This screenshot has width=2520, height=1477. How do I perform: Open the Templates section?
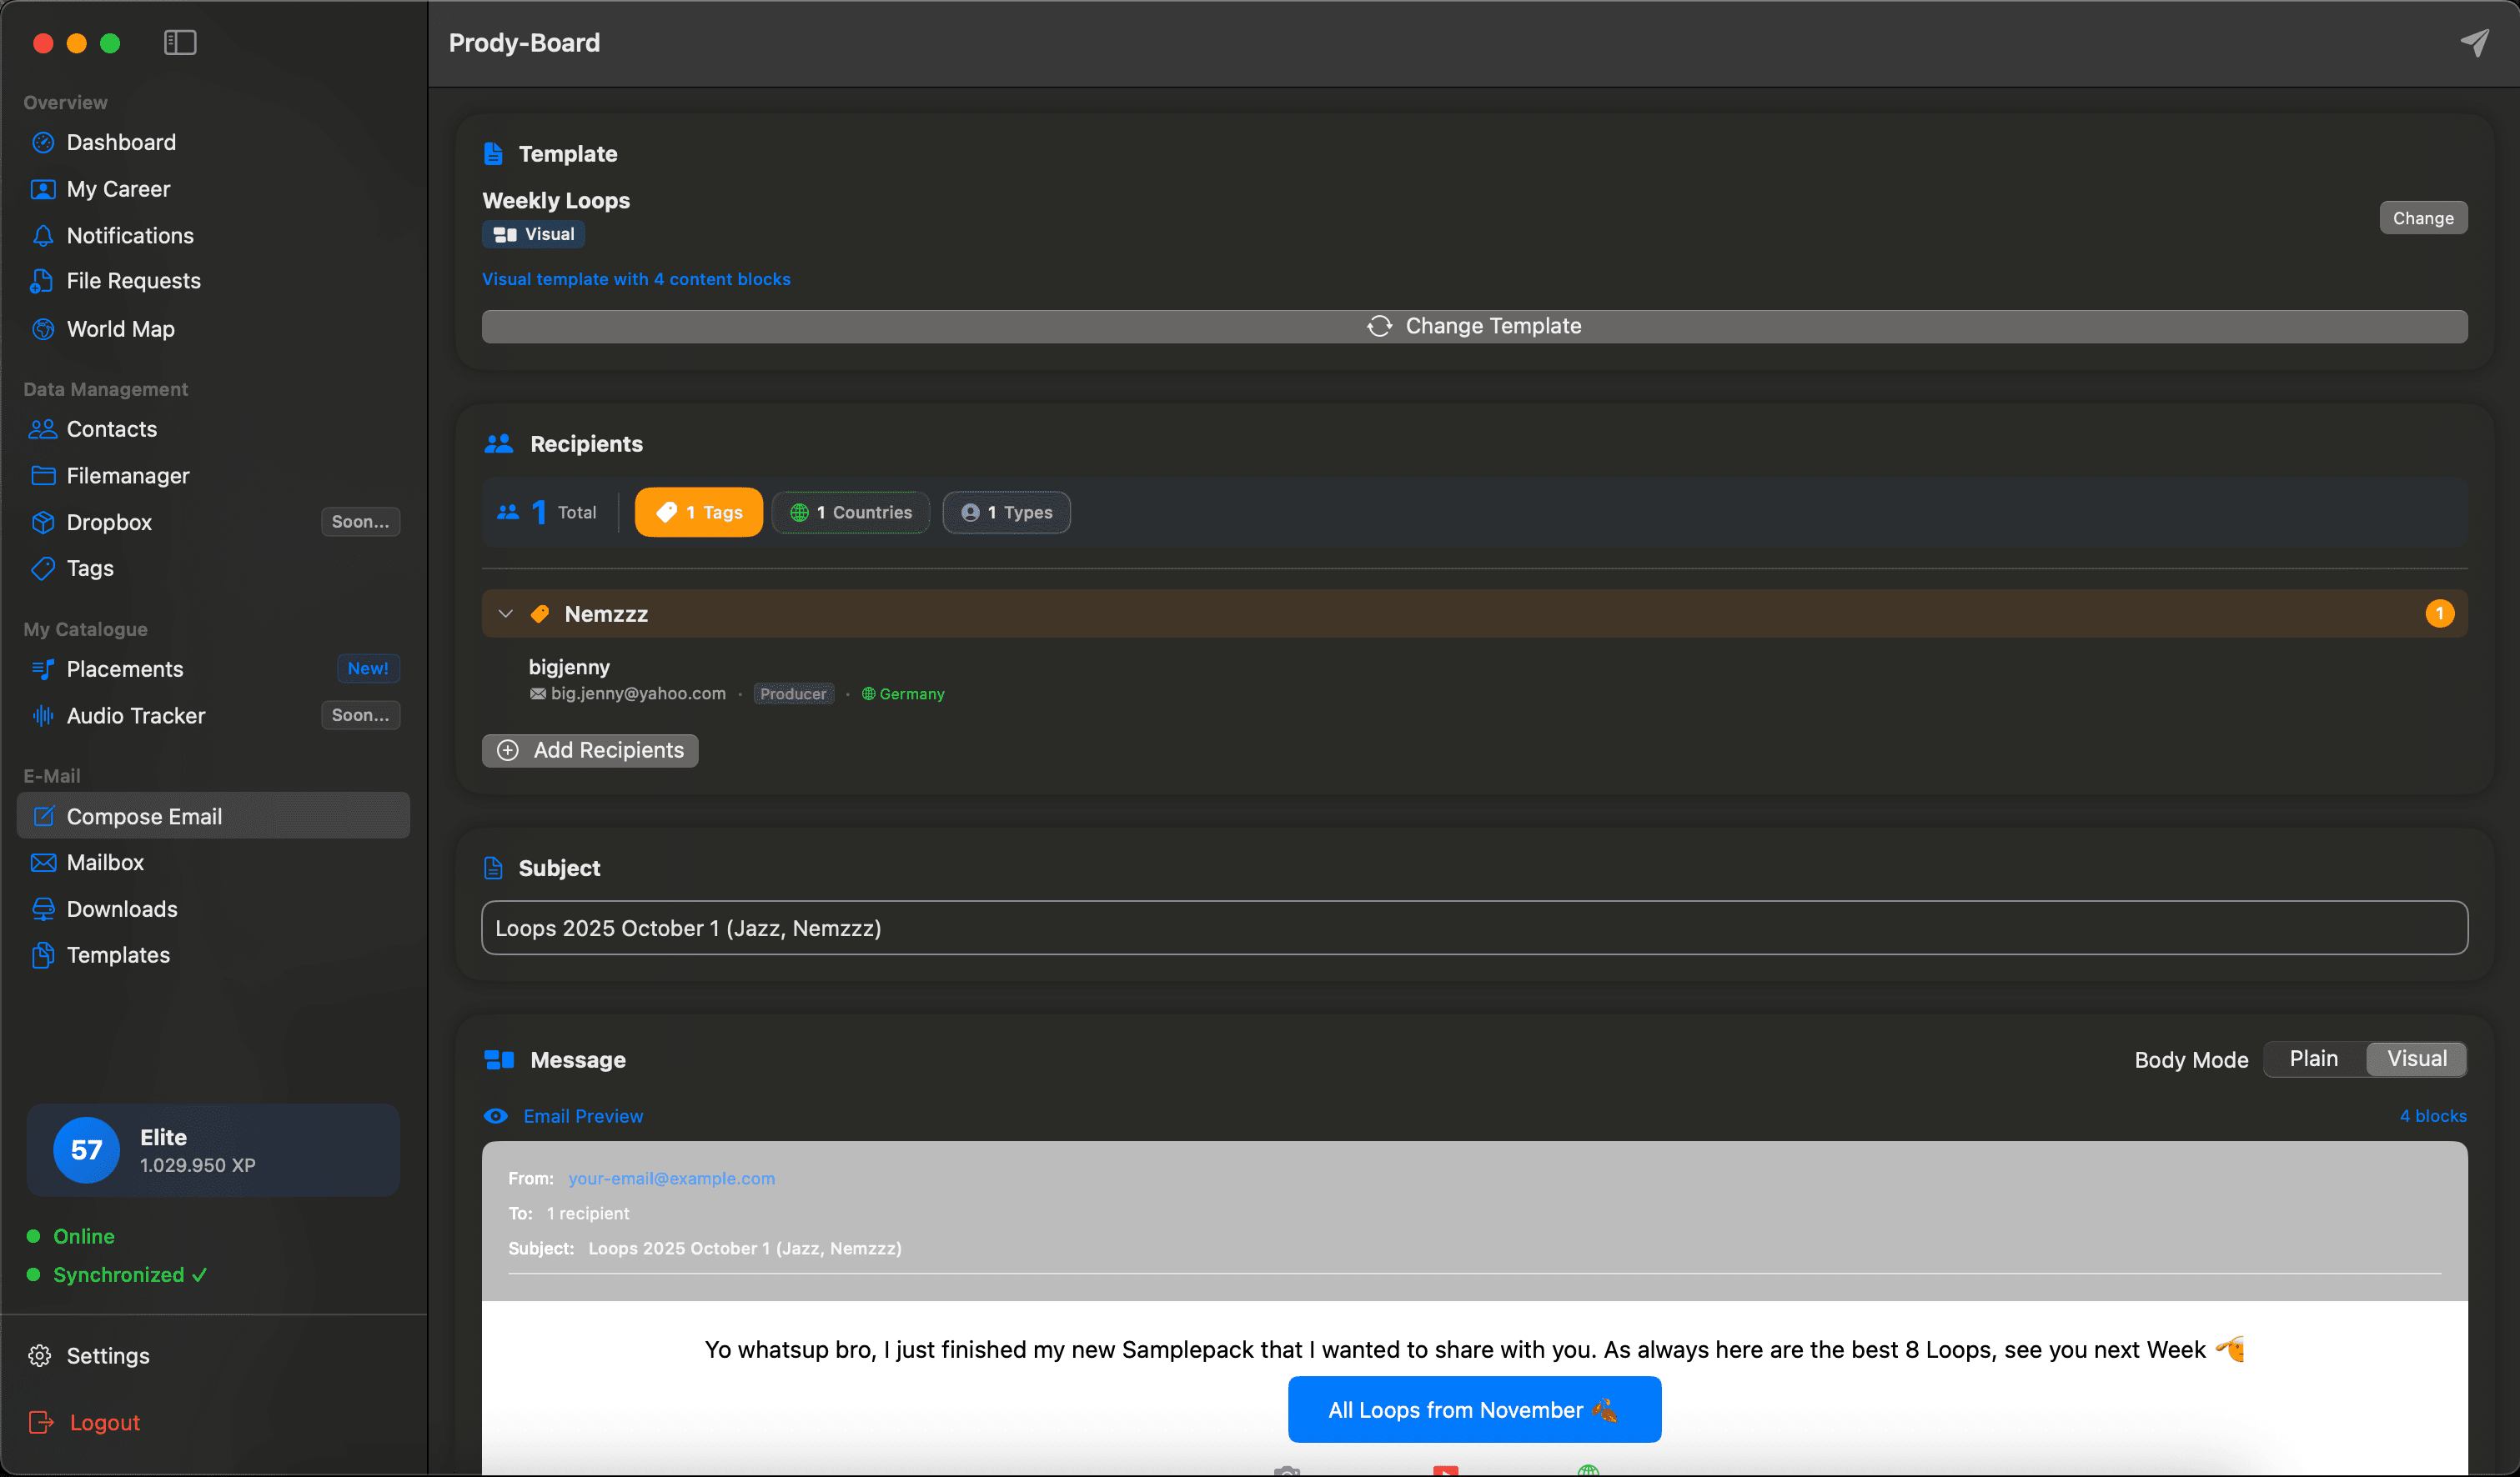pyautogui.click(x=118, y=954)
